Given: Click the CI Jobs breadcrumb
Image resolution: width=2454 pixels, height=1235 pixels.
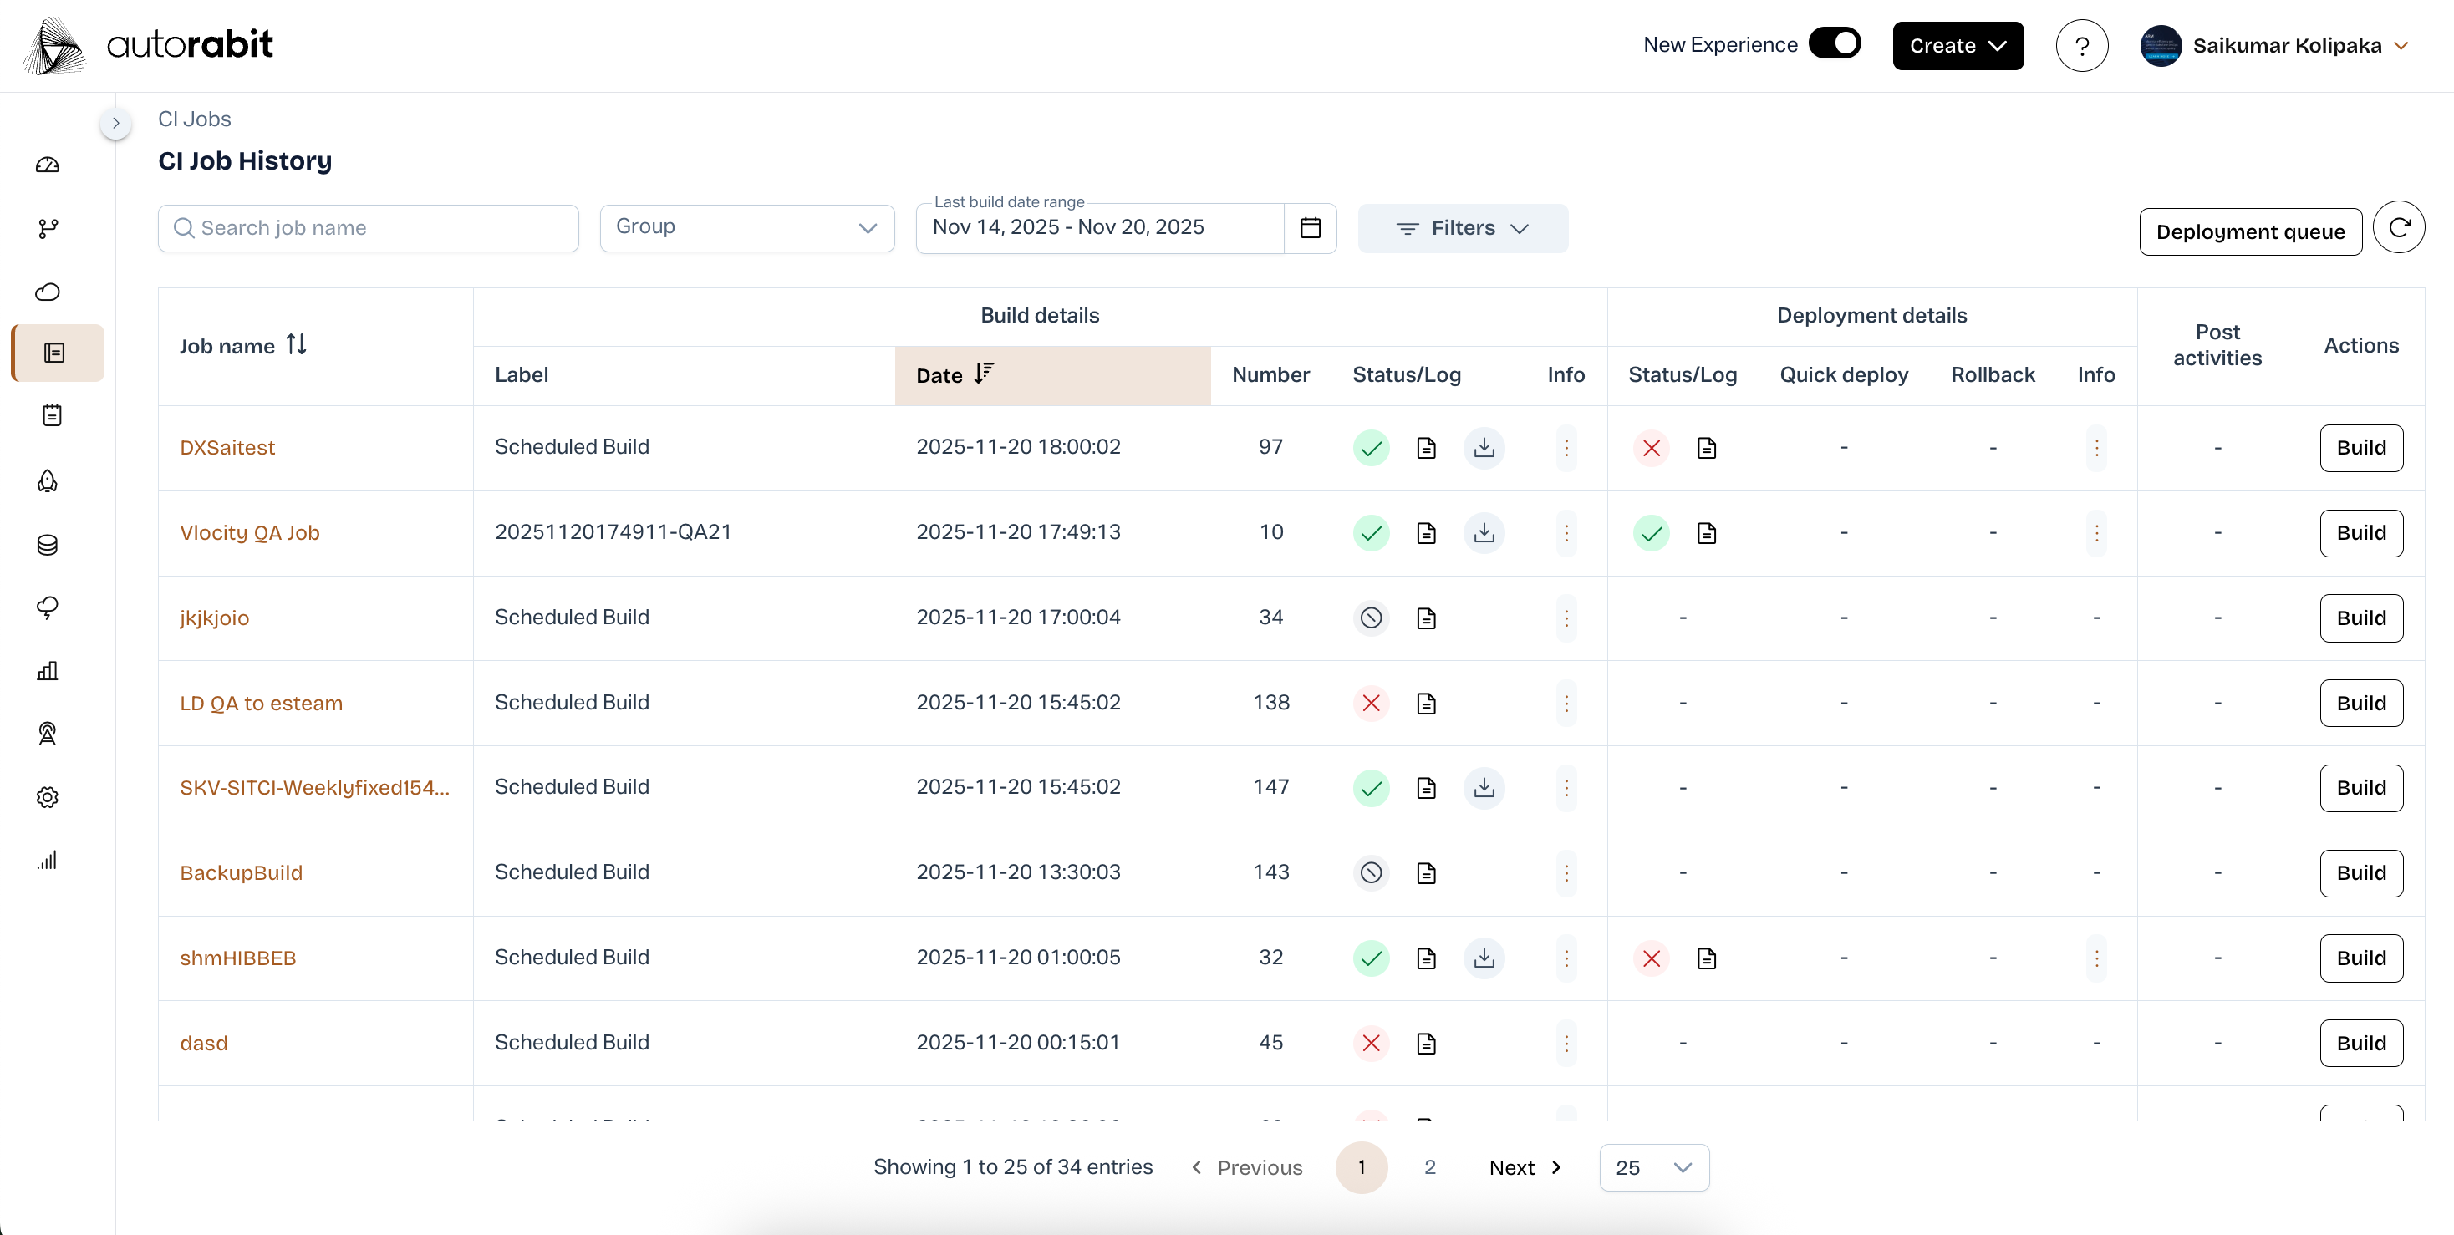Looking at the screenshot, I should click(195, 119).
